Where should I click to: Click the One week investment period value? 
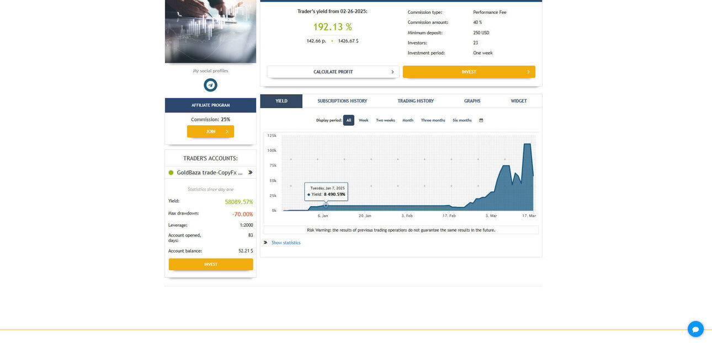(483, 53)
